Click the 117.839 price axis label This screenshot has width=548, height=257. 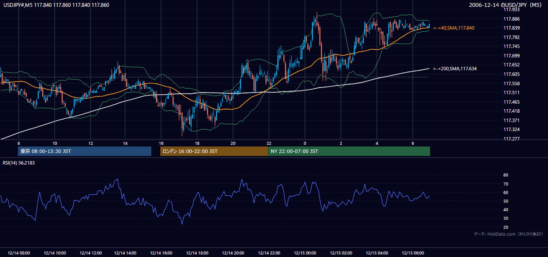(x=511, y=28)
